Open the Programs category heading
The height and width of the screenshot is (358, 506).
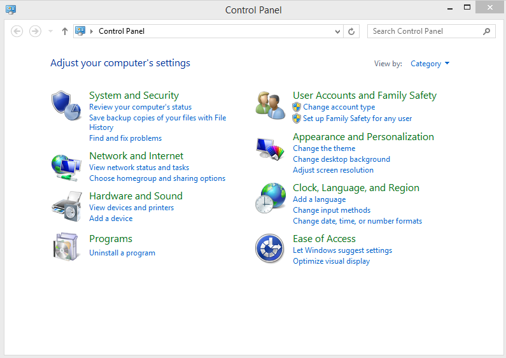[x=111, y=239]
